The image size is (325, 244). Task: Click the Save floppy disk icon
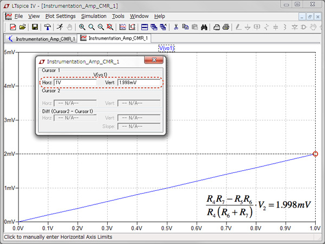[35, 27]
